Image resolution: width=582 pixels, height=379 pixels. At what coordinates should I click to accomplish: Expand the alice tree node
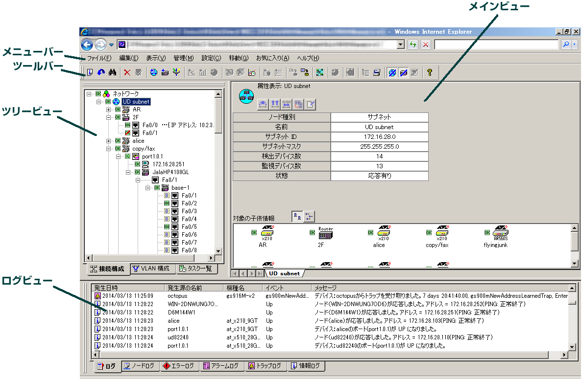(108, 141)
